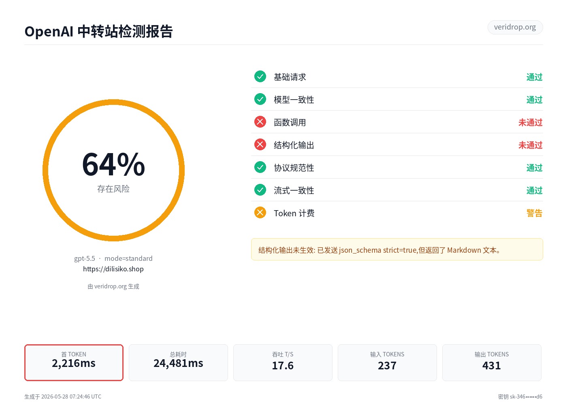Viewport: 567px width, 405px height.
Task: Click the 64% risk score ring
Action: (113, 171)
